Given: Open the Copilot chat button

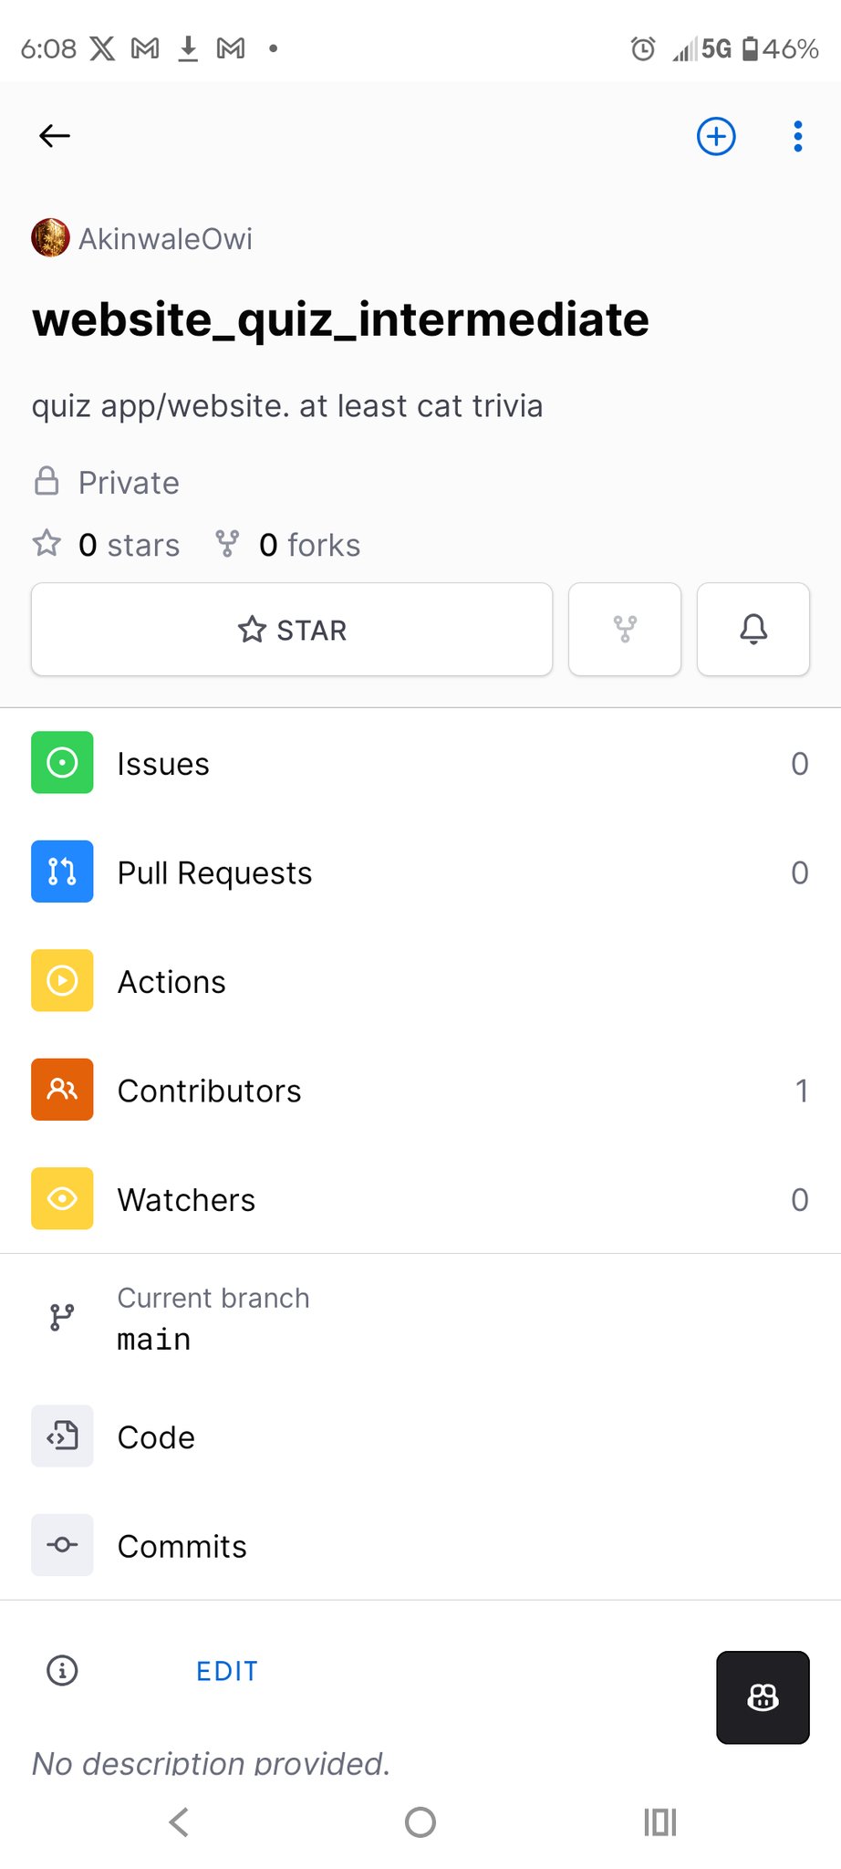Looking at the screenshot, I should [x=763, y=1697].
